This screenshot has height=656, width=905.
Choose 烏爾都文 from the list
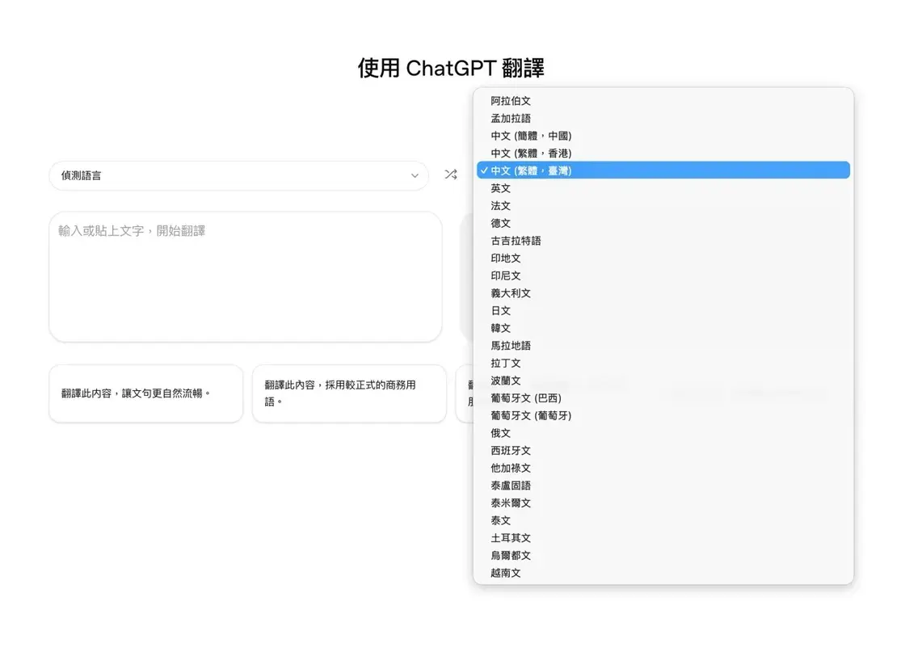tap(663, 556)
